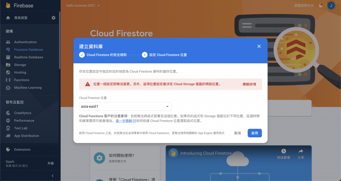341x181 pixels.
Task: Click the 建構 section heading
Action: coord(9,31)
